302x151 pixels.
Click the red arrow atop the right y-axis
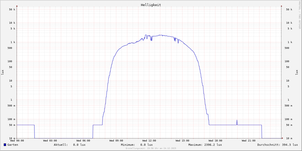281,6
